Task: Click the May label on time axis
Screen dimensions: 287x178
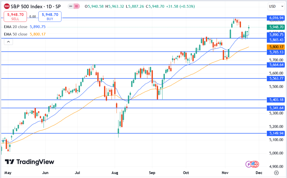Action: tap(8, 173)
